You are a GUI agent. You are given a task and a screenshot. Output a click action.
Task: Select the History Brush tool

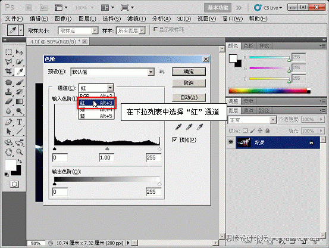coord(19,92)
